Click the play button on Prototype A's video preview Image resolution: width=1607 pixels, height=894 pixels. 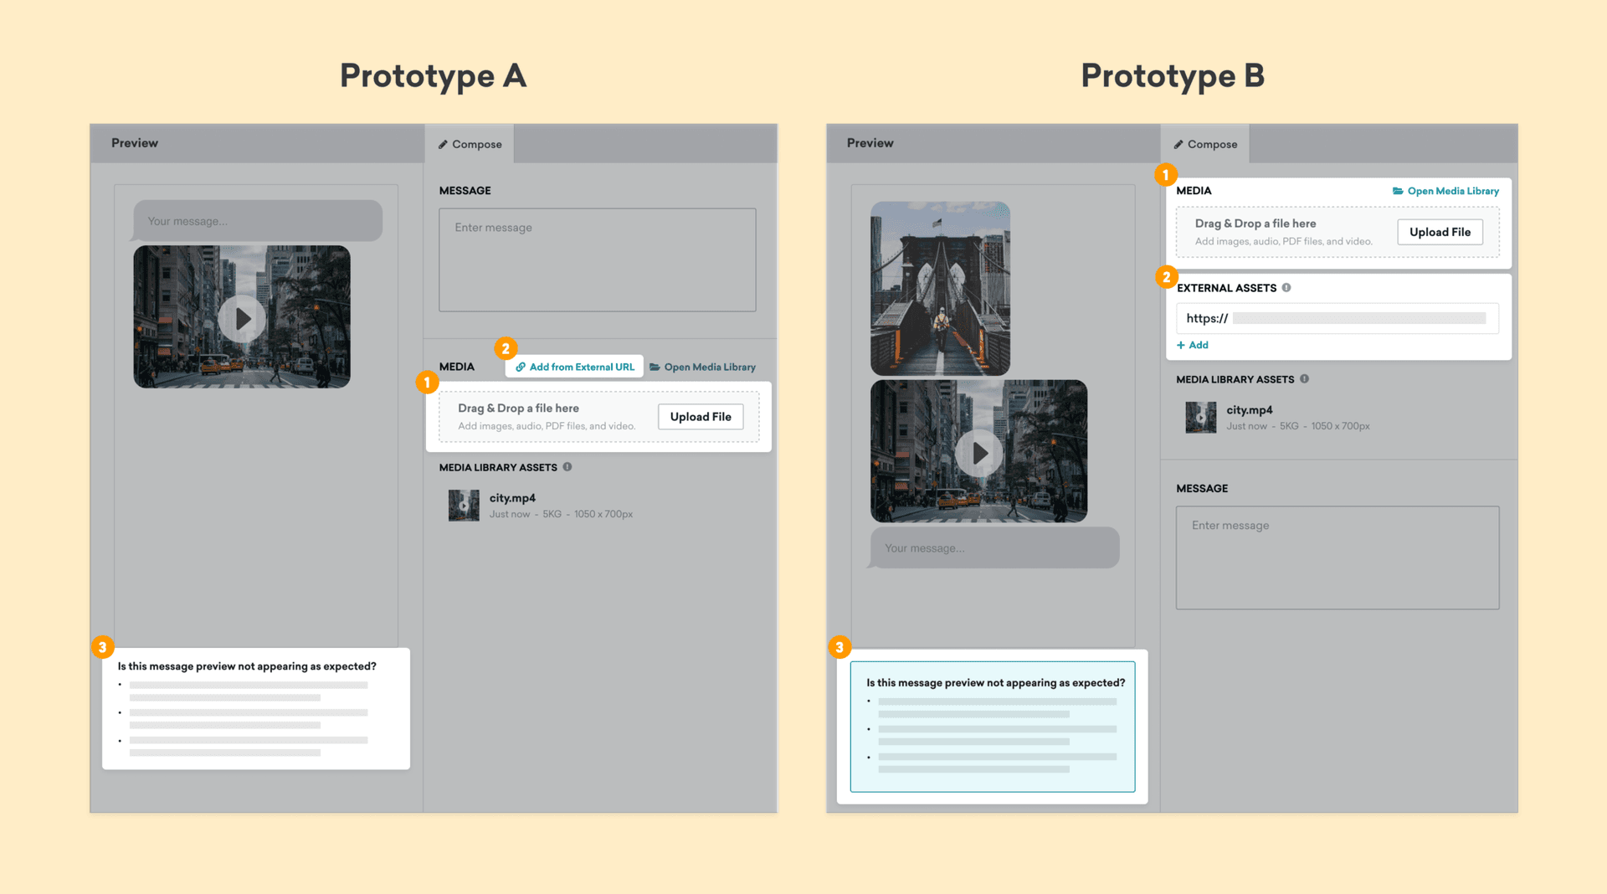[241, 317]
